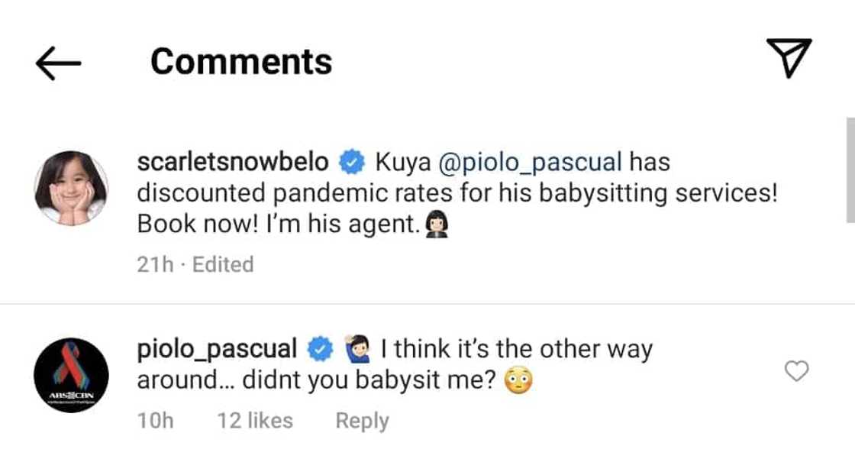The image size is (855, 475).
Task: Click the 10h timestamp on reply
Action: tap(155, 421)
